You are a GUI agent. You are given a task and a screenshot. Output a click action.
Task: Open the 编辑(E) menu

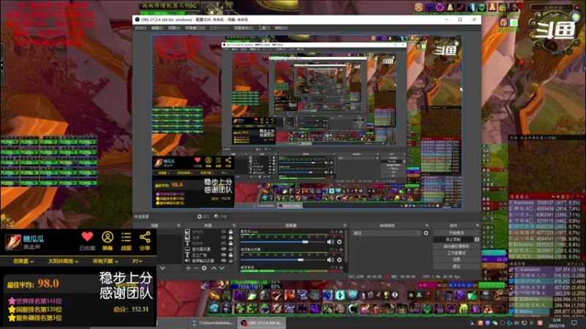[157, 28]
